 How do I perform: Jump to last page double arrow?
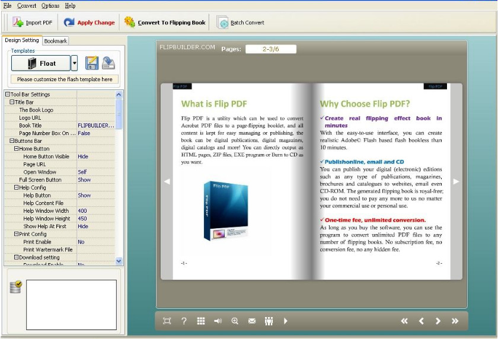pos(455,321)
